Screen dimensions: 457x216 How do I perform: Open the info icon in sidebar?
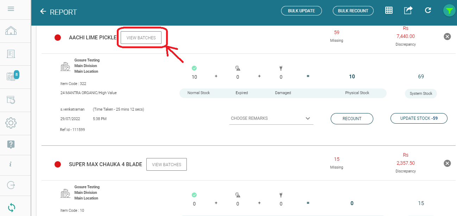coord(11,164)
